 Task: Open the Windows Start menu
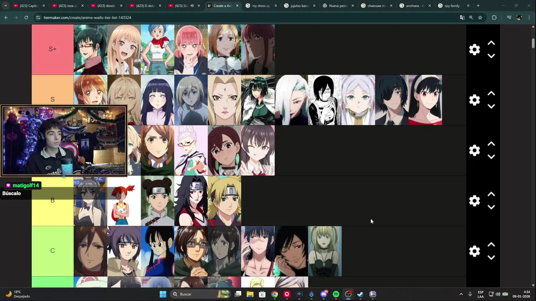click(x=163, y=294)
